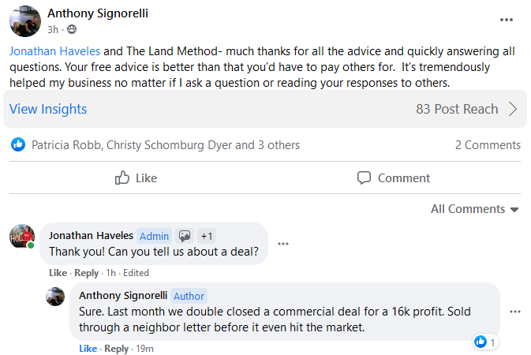Viewport: 531px width, 355px height.
Task: Open the tagged Jonathan Haveles profile link
Action: (x=54, y=50)
